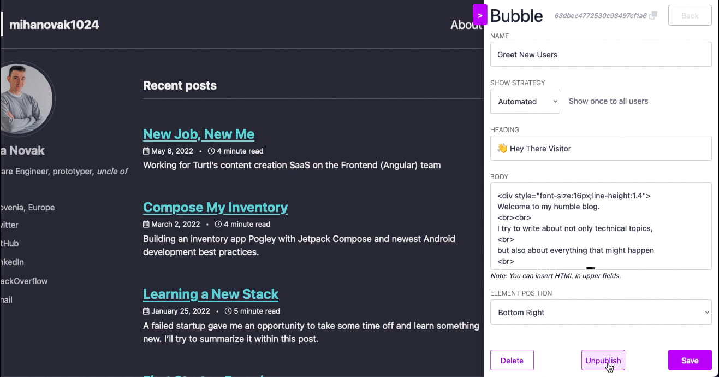Copy the bubble ID with the copy icon
719x377 pixels.
pyautogui.click(x=653, y=16)
